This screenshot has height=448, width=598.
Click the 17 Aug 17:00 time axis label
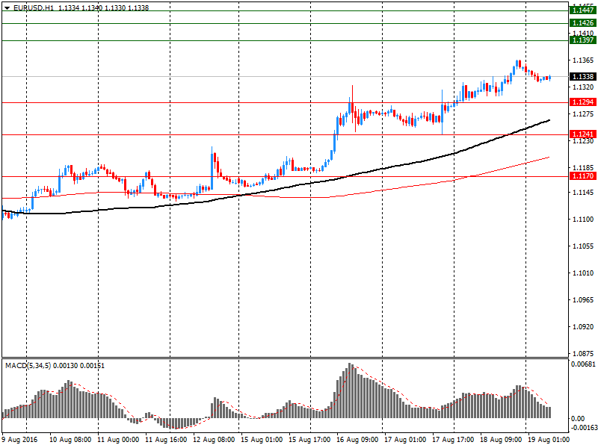click(453, 440)
